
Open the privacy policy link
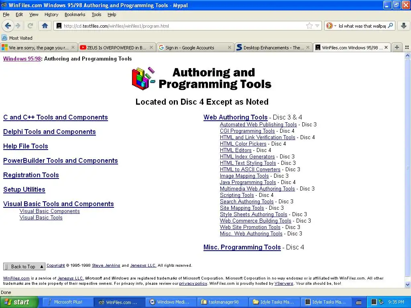(x=193, y=284)
